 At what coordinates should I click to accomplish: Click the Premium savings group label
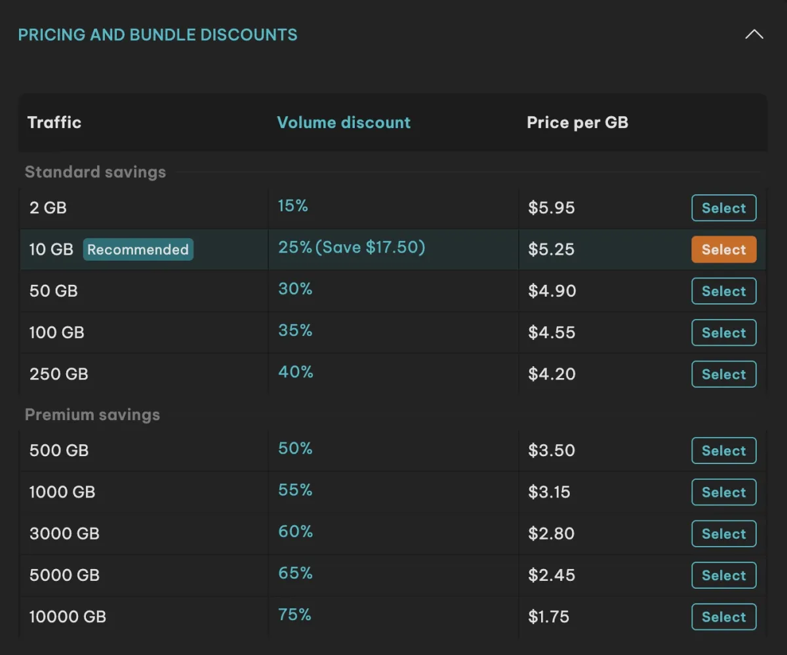(x=92, y=415)
